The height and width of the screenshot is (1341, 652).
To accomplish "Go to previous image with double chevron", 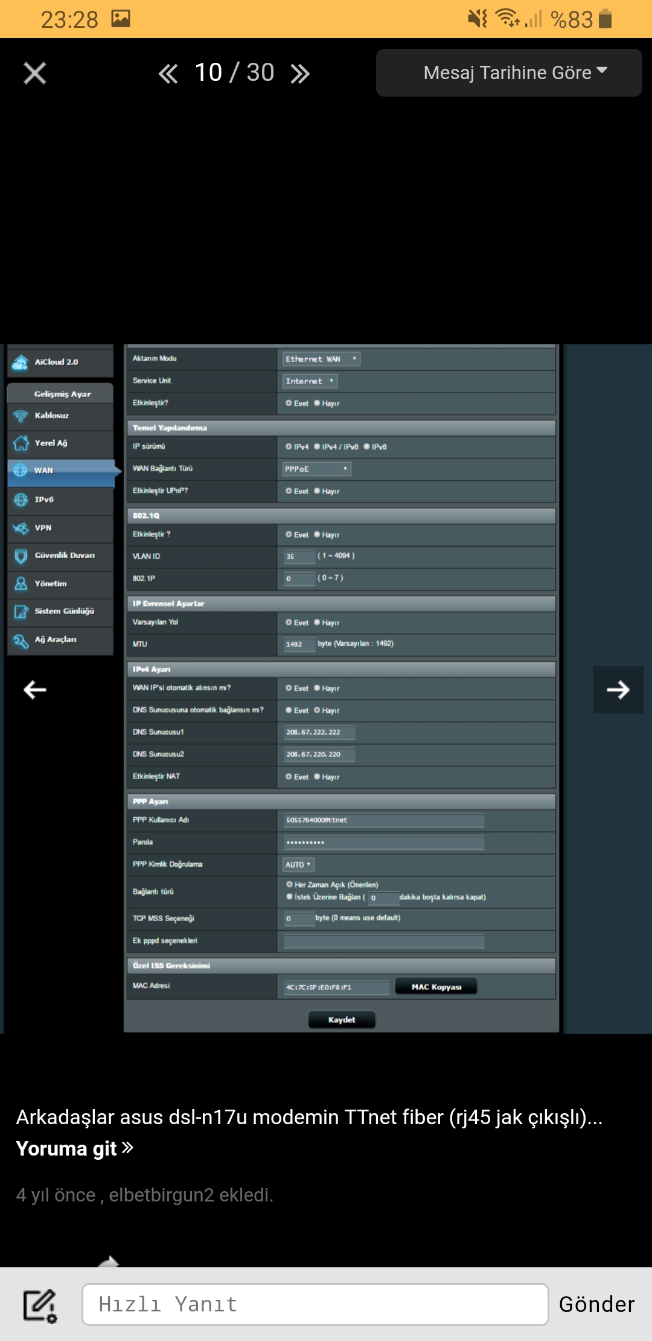I will pyautogui.click(x=168, y=74).
